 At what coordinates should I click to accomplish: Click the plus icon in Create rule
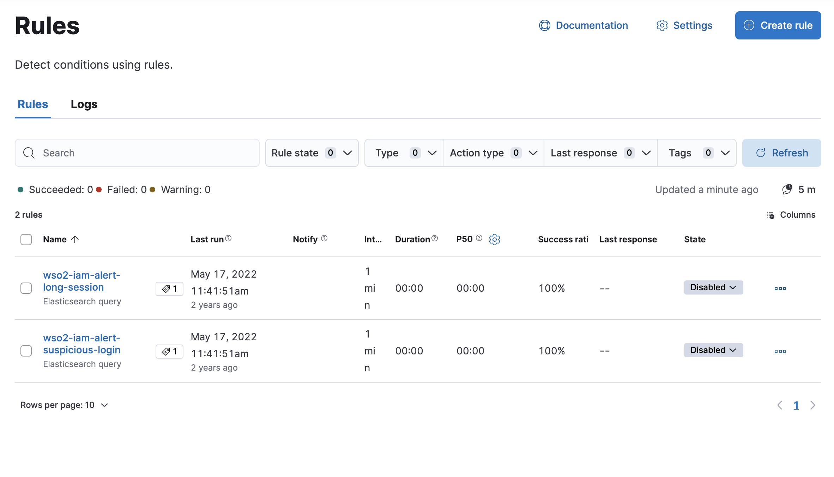click(x=749, y=25)
